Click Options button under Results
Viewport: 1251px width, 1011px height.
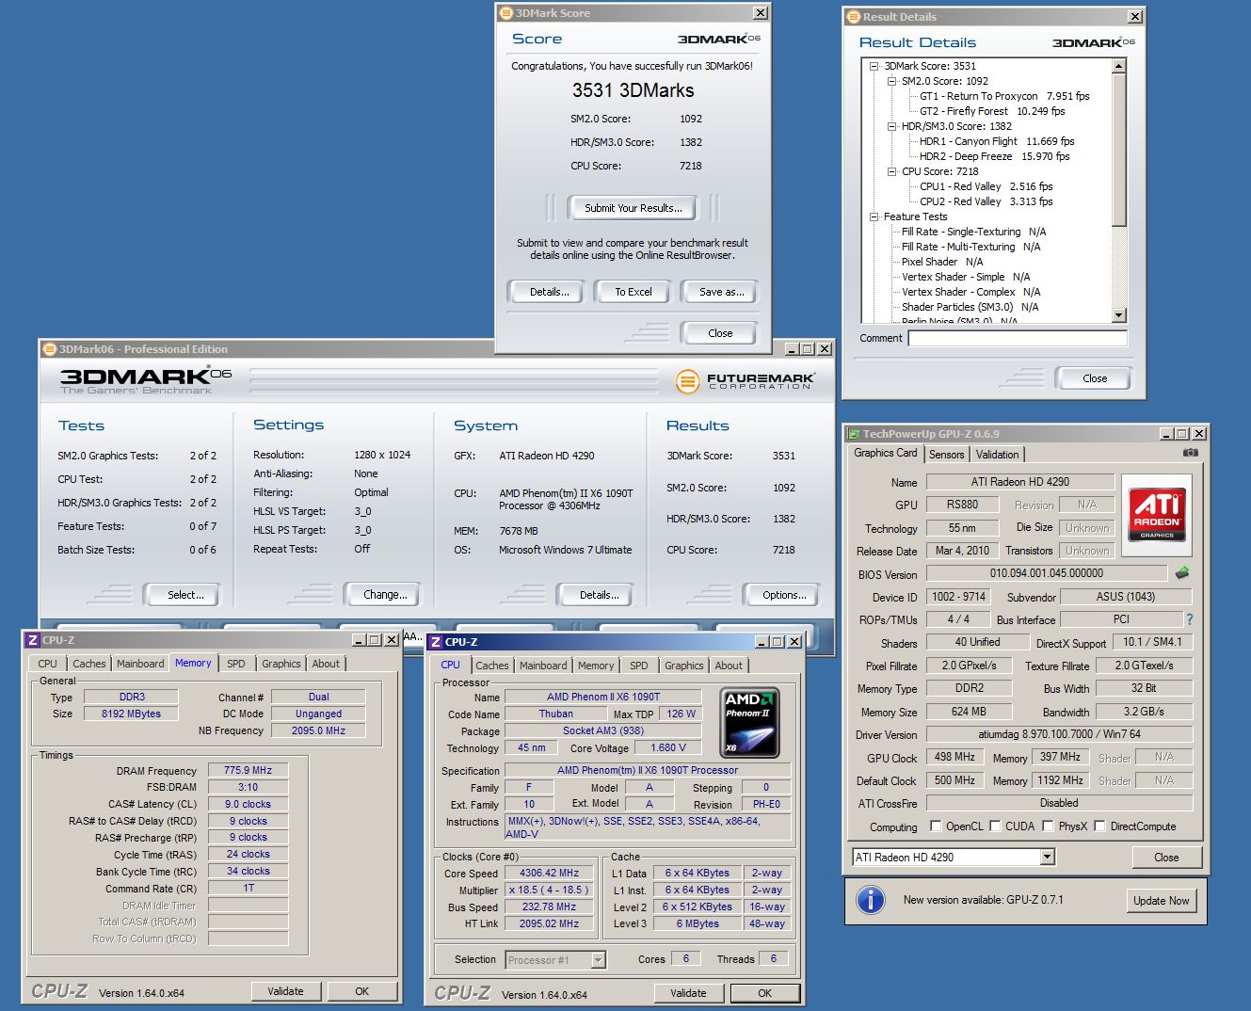pyautogui.click(x=784, y=595)
